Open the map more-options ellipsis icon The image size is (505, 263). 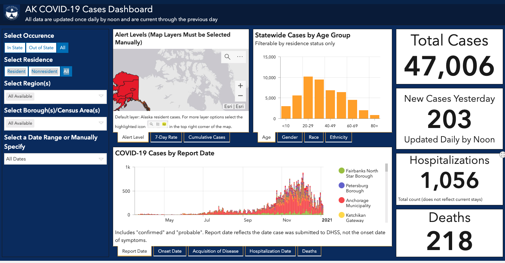coord(240,57)
